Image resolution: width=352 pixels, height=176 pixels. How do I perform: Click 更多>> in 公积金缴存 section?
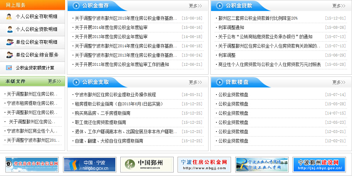195,6
